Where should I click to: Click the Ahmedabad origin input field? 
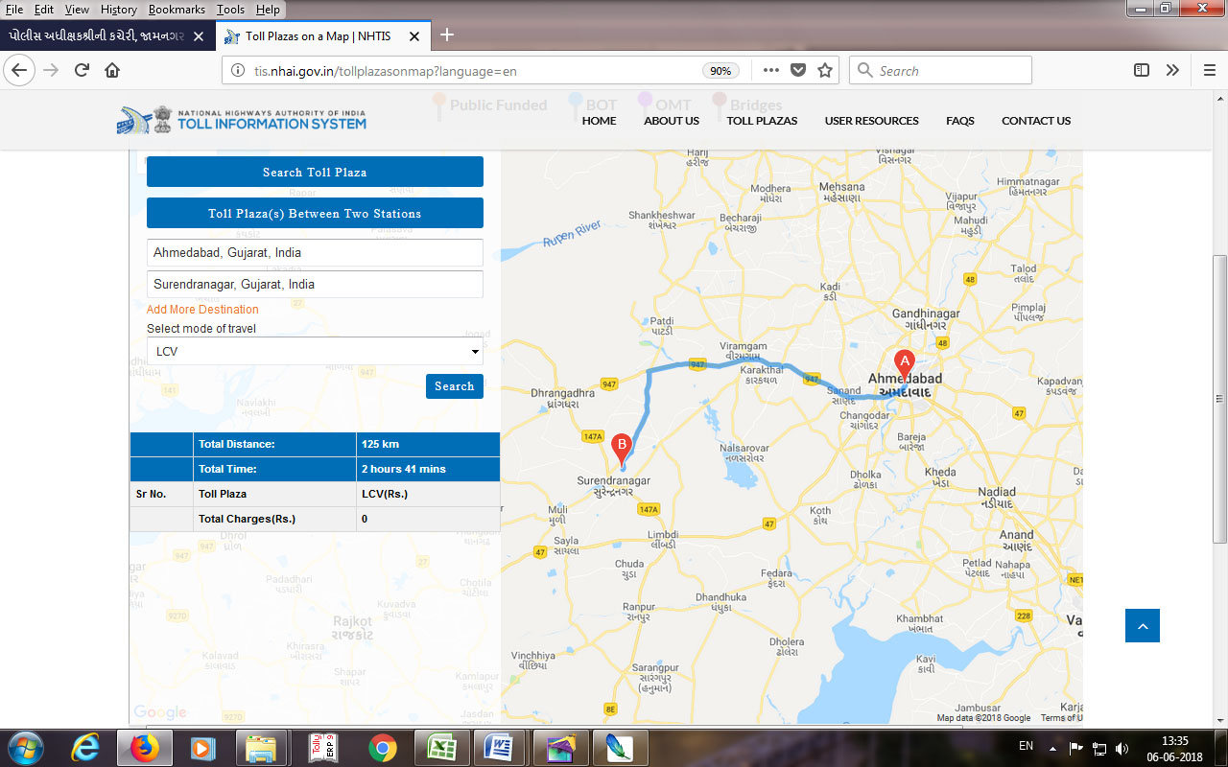(x=315, y=253)
